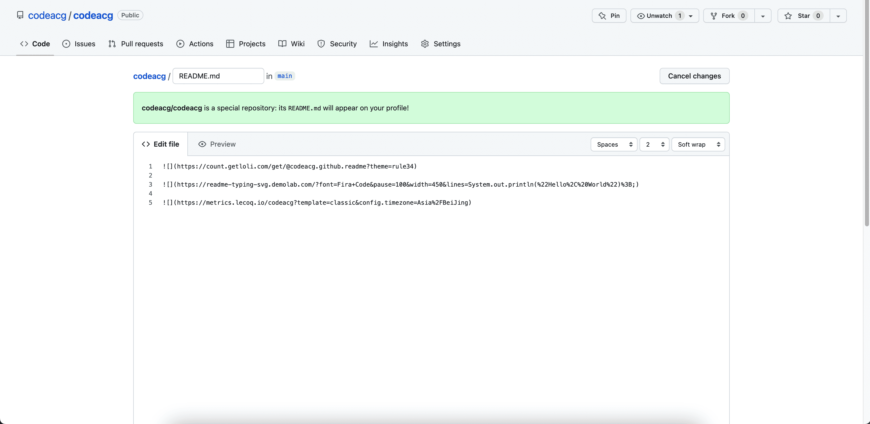Open the Security tab
The height and width of the screenshot is (424, 870).
pyautogui.click(x=337, y=44)
